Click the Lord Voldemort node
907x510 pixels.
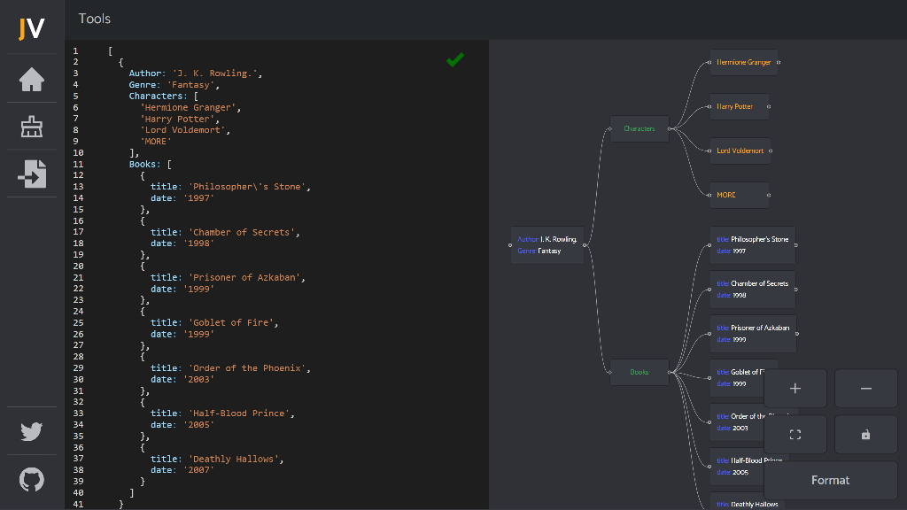740,151
